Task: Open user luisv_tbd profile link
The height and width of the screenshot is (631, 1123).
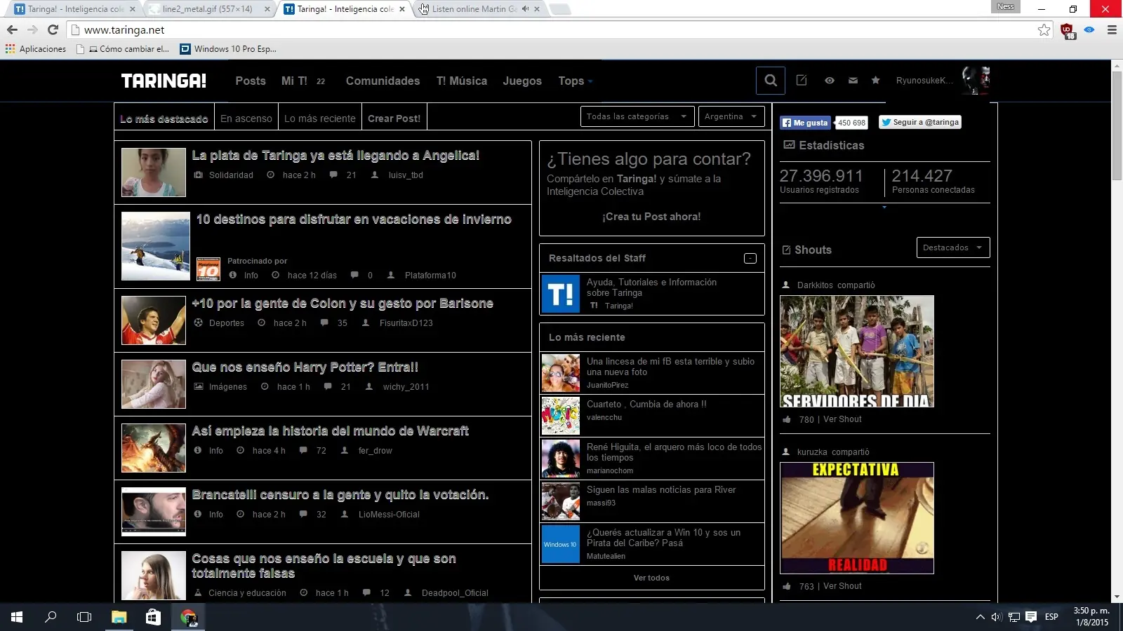Action: 406,175
